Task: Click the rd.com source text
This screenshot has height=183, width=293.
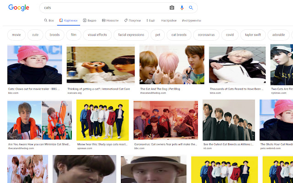Action: click(x=207, y=148)
